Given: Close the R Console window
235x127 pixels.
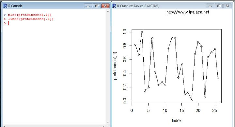Looking at the screenshot, I should [105, 6].
